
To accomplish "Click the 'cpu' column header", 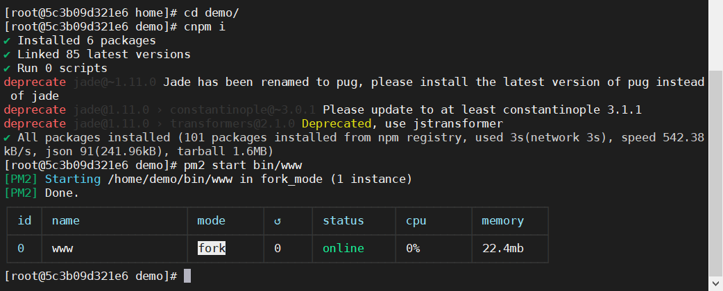I will click(416, 221).
